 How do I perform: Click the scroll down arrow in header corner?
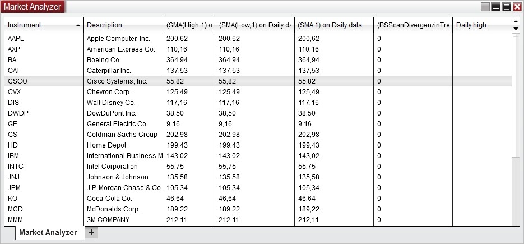pyautogui.click(x=516, y=29)
